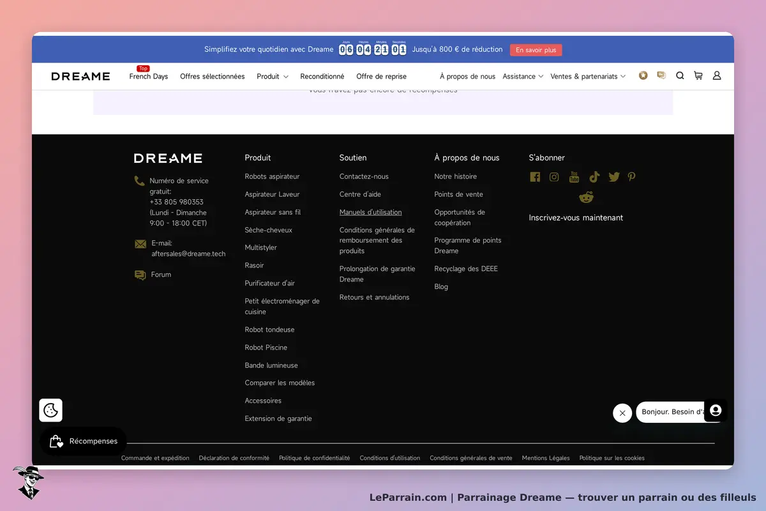Screen dimensions: 766x511
Task: Open the Sèche-cheveux link
Action: [x=268, y=230]
